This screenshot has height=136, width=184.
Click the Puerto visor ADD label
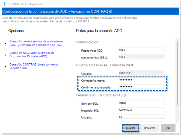point(92,51)
